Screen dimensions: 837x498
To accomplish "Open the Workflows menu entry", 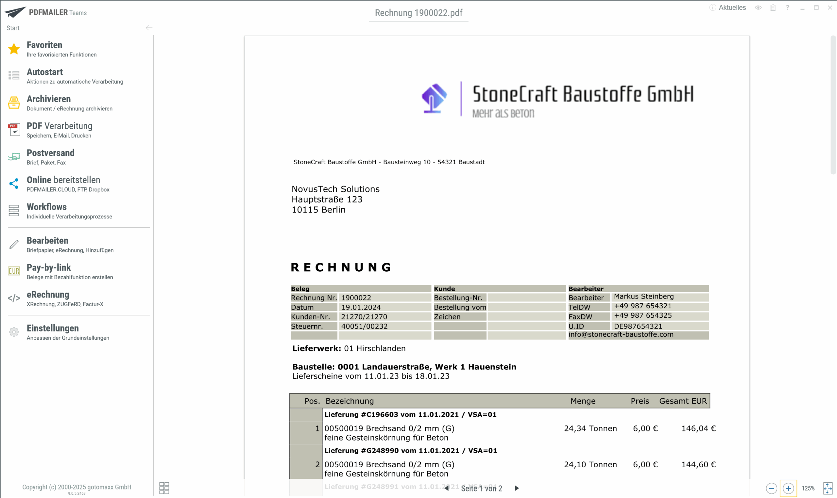I will pos(47,207).
